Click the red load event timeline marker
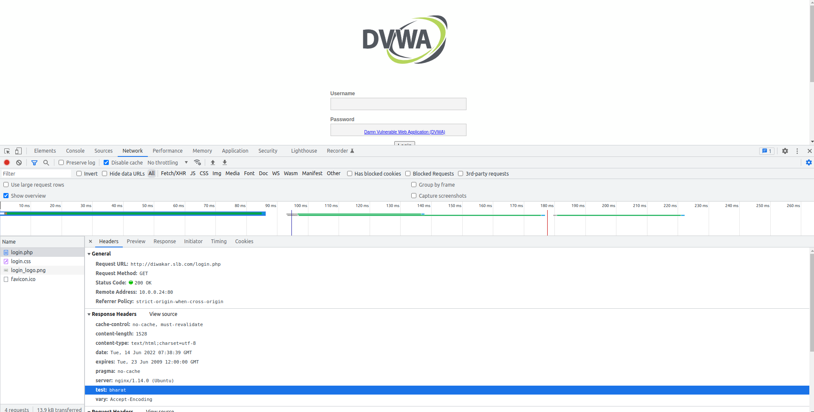The width and height of the screenshot is (814, 412). coord(547,223)
